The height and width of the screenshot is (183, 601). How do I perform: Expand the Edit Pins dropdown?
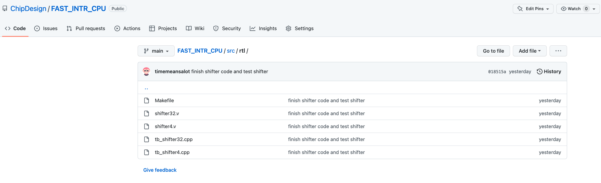click(x=533, y=9)
